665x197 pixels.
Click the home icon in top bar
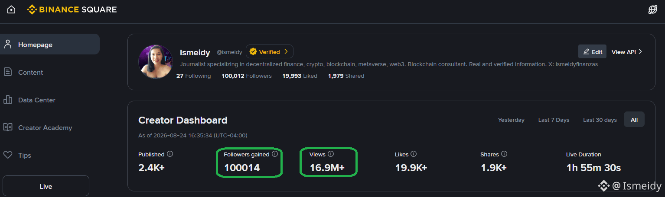tap(11, 10)
